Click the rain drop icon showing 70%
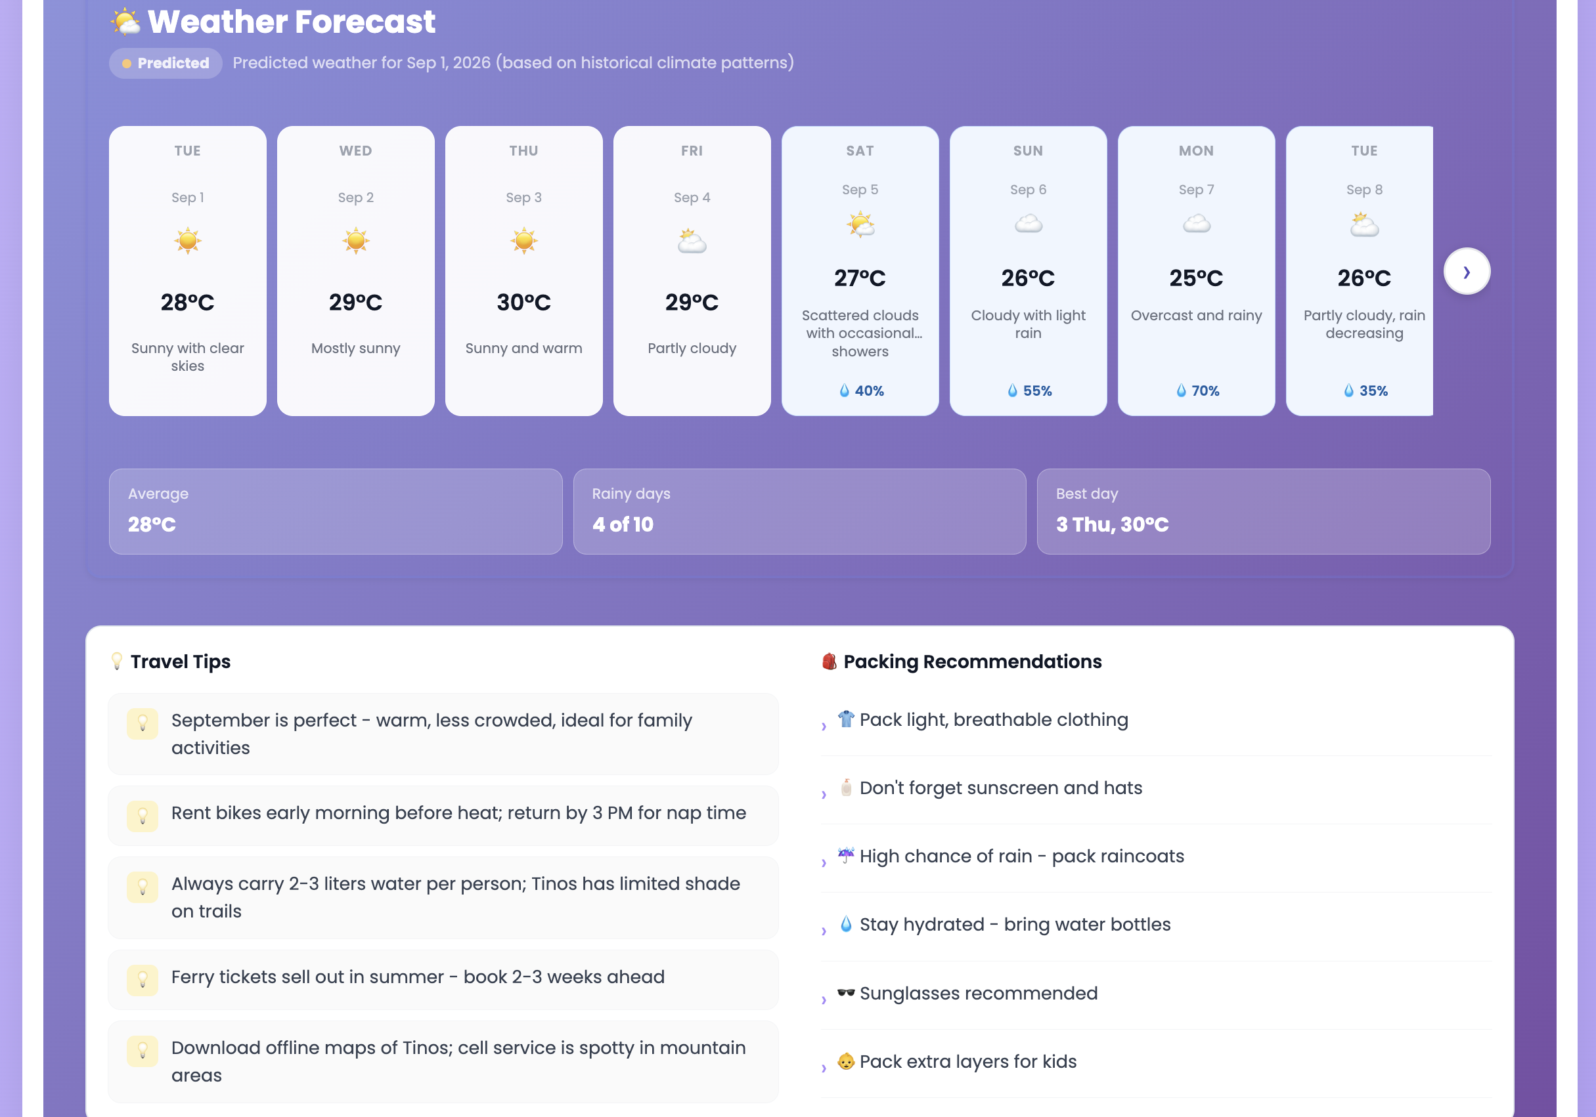The height and width of the screenshot is (1117, 1596). (x=1181, y=390)
